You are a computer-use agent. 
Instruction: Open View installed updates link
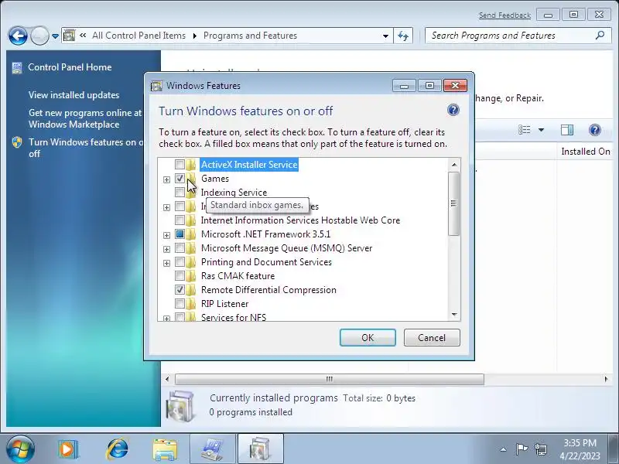74,95
